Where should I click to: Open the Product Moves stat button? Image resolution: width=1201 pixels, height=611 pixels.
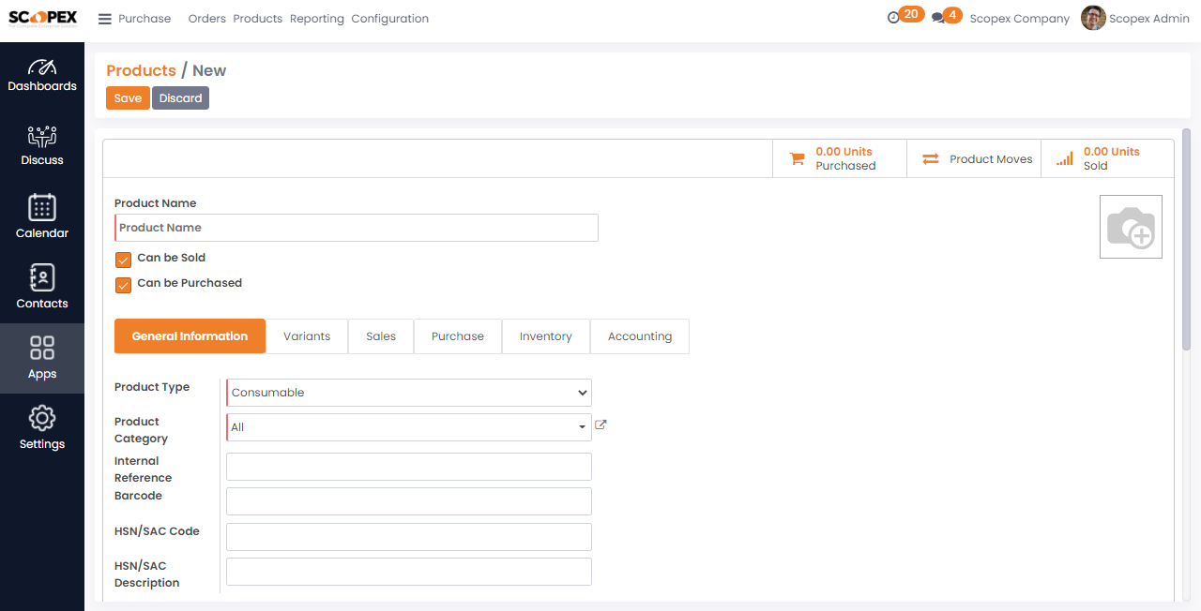[974, 158]
